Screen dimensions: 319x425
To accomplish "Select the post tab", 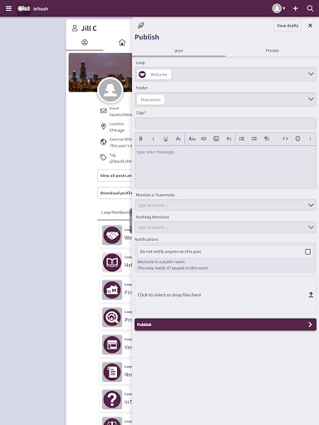I will coord(179,51).
